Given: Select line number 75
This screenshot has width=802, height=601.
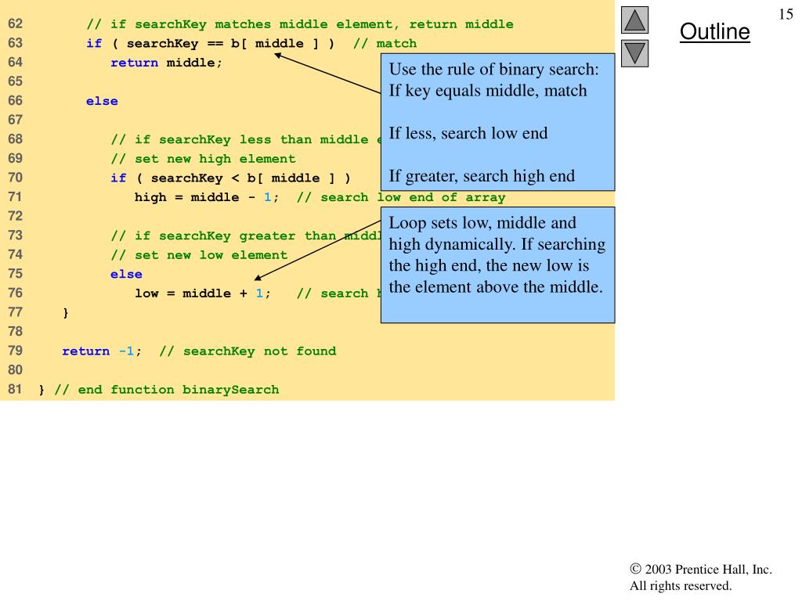Looking at the screenshot, I should pyautogui.click(x=16, y=273).
